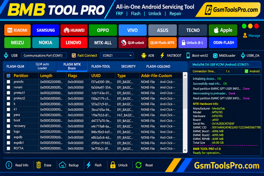Viewport: 264px width, 176px height.
Task: Click the Unlock-B-L padlock icon
Action: point(184,43)
